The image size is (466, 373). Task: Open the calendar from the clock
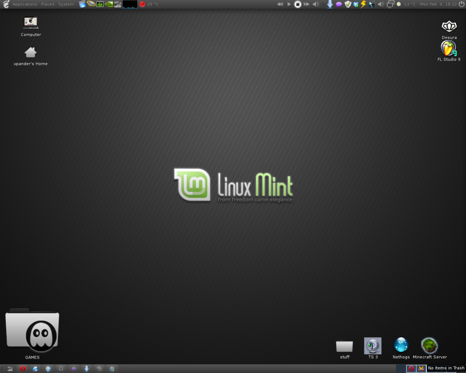[438, 4]
